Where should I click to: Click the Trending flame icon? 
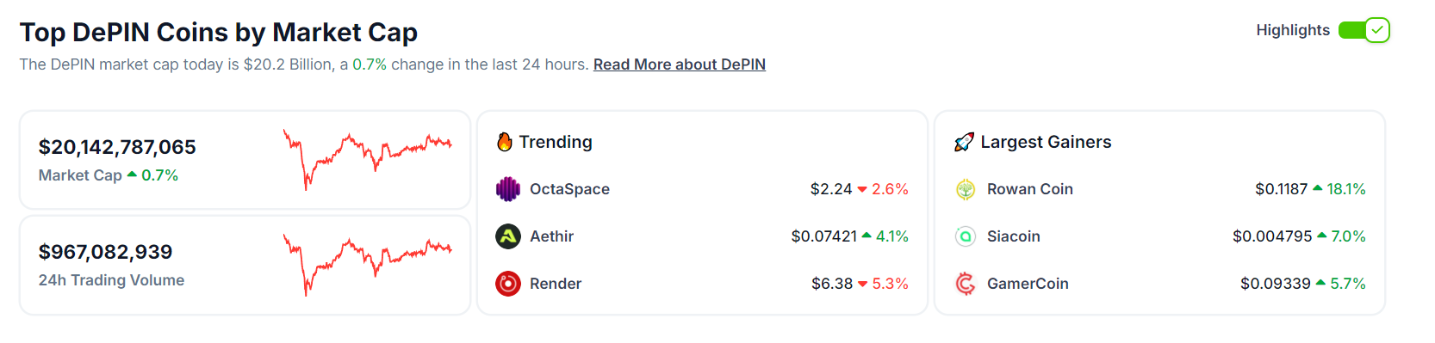[x=505, y=142]
